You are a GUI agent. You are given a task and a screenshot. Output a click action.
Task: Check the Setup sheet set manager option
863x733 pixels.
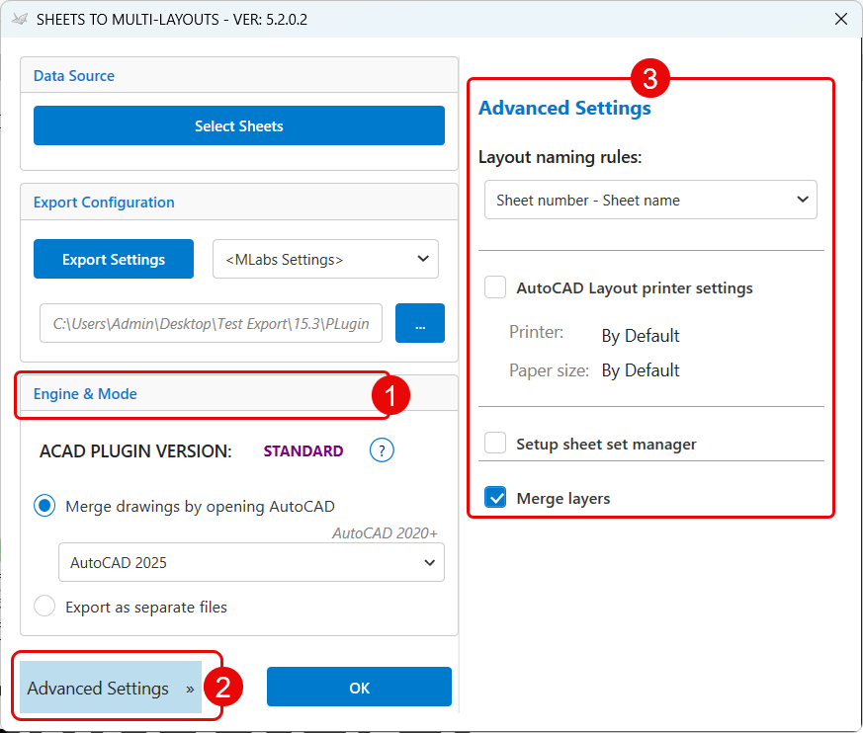495,444
